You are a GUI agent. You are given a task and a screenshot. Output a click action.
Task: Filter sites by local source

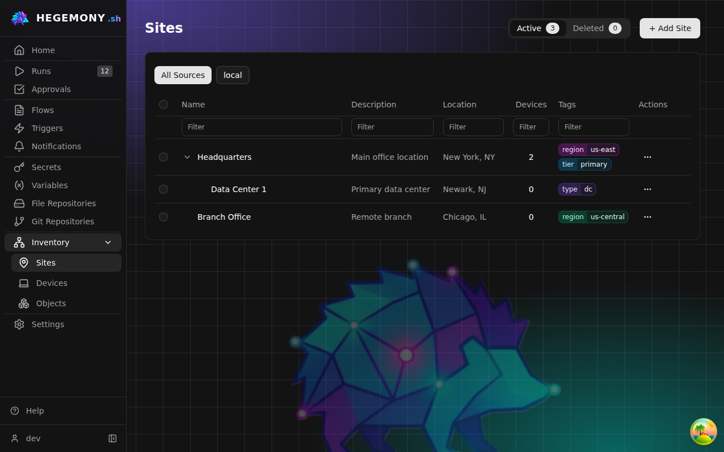232,75
